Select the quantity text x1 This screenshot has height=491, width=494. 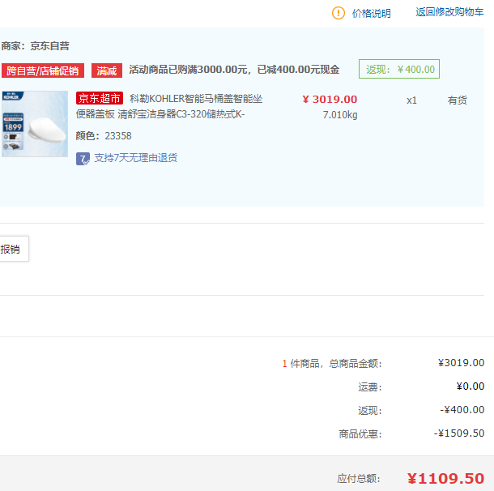point(411,100)
